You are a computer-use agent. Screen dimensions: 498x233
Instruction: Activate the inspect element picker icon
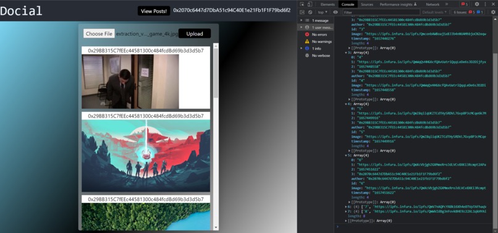pos(302,4)
